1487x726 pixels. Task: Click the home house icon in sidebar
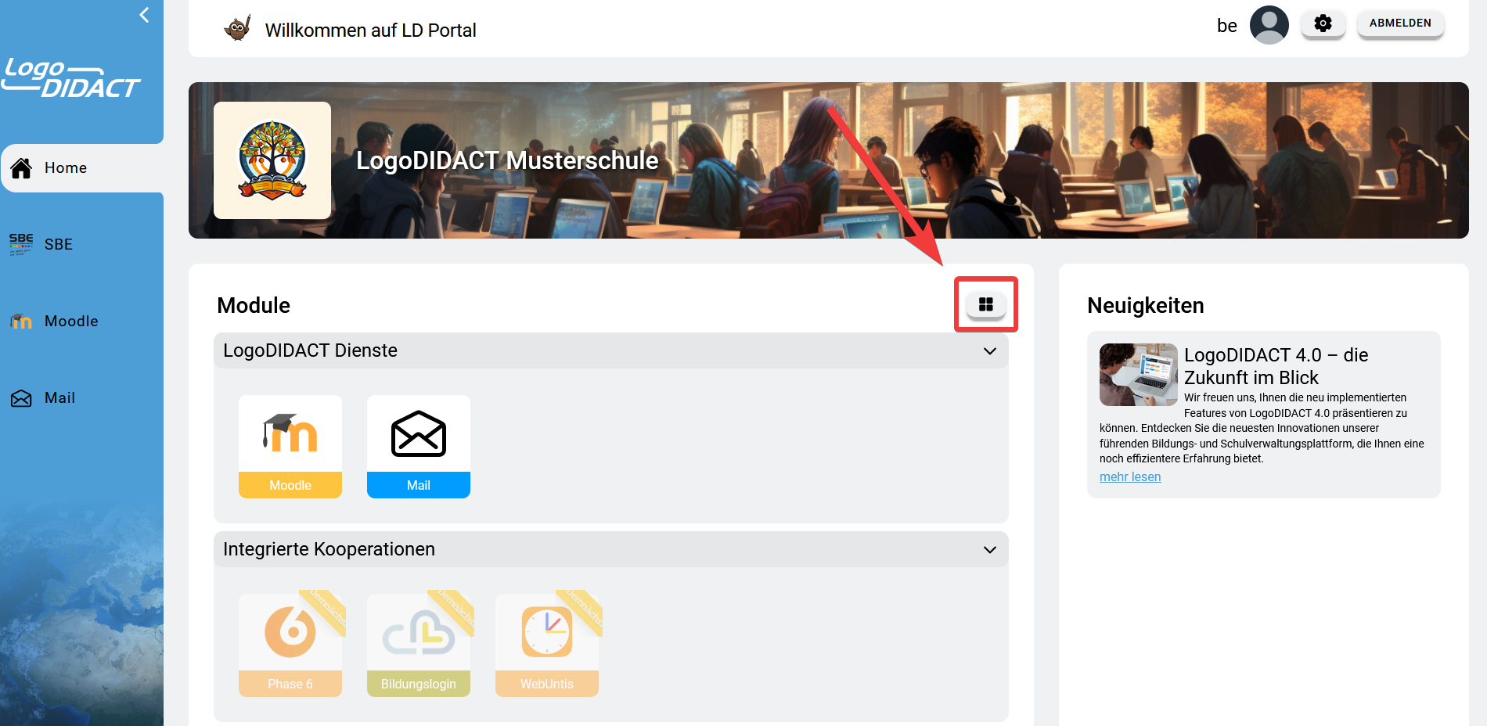click(x=21, y=168)
